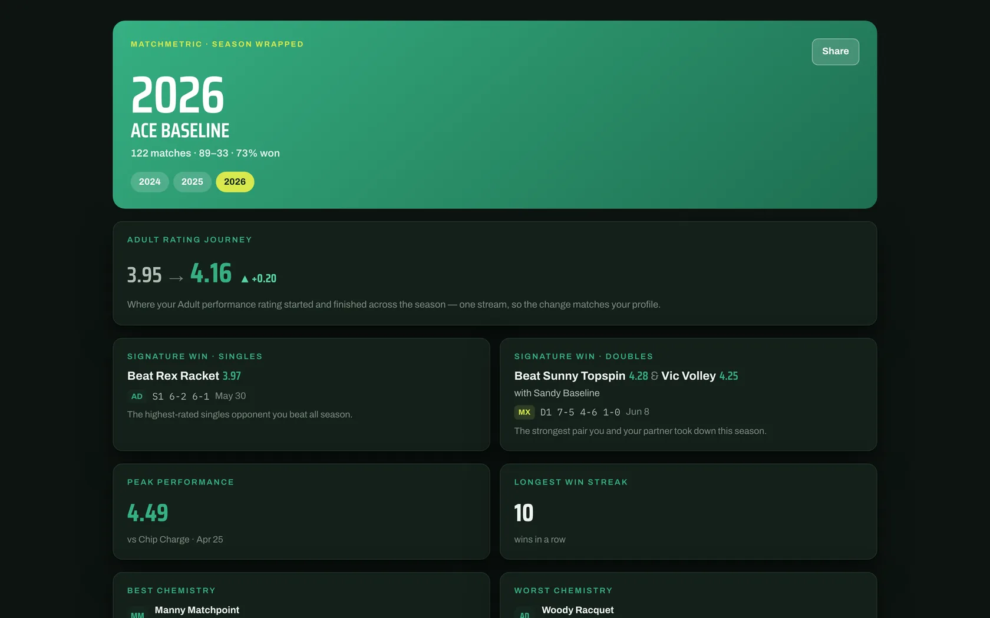Viewport: 990px width, 618px height.
Task: Click the "MATCHMETRIC · SEASON WRAPPED" header label
Action: pos(217,44)
